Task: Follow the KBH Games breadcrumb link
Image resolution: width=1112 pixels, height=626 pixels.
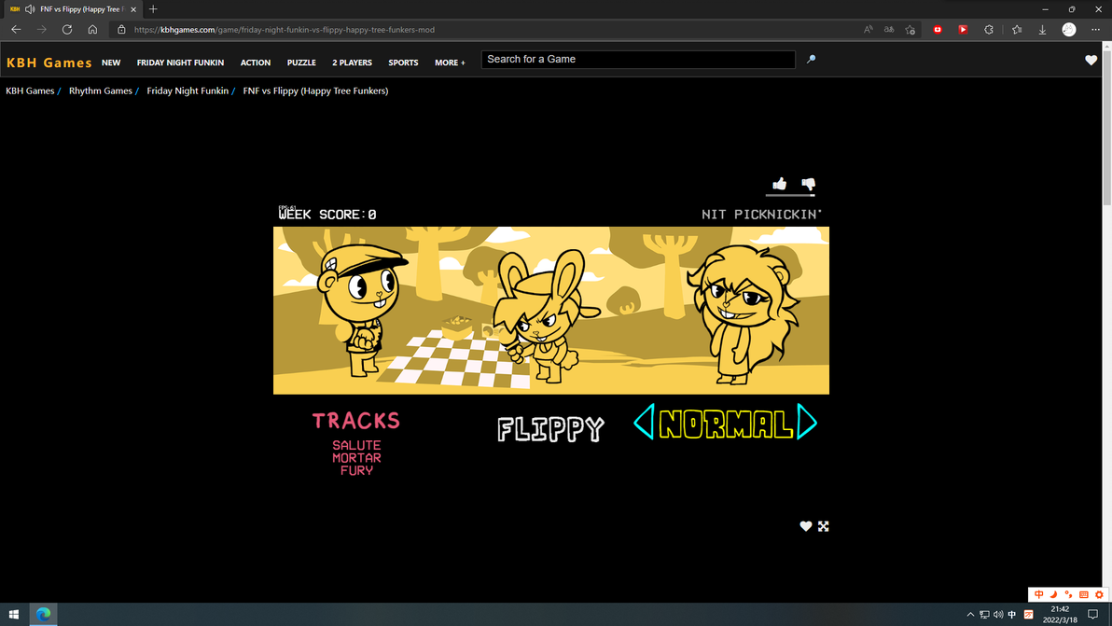Action: point(30,90)
